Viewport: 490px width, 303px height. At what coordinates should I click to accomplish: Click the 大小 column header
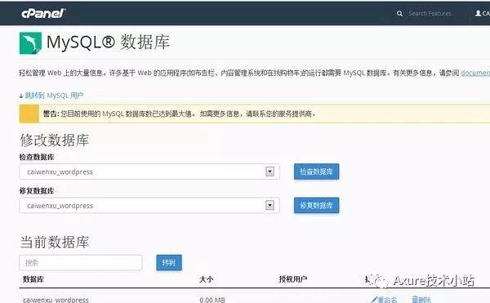(207, 279)
